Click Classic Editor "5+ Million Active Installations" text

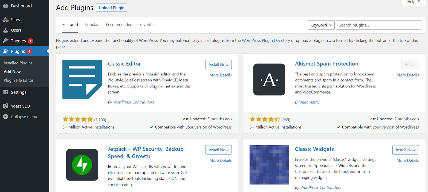pyautogui.click(x=88, y=127)
